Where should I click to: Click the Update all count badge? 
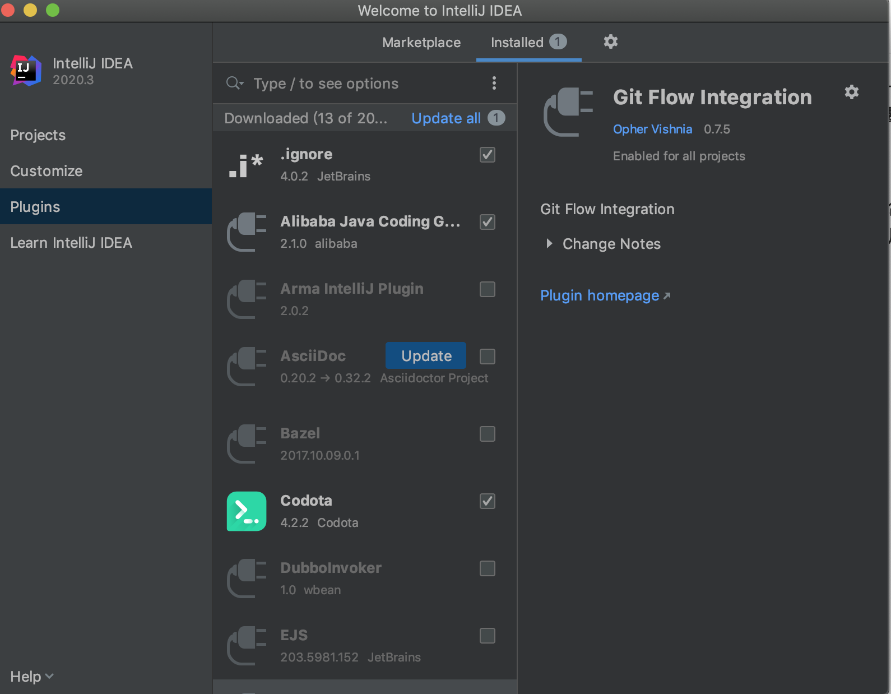pyautogui.click(x=496, y=118)
